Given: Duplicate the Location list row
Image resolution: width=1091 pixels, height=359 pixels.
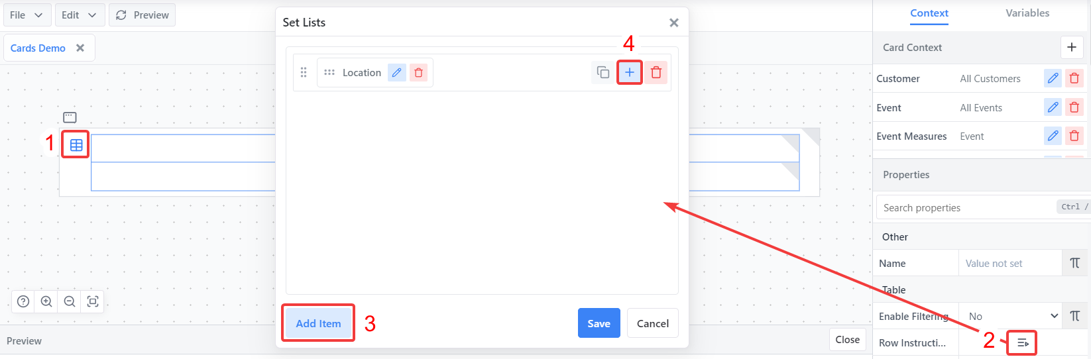Looking at the screenshot, I should click(603, 73).
